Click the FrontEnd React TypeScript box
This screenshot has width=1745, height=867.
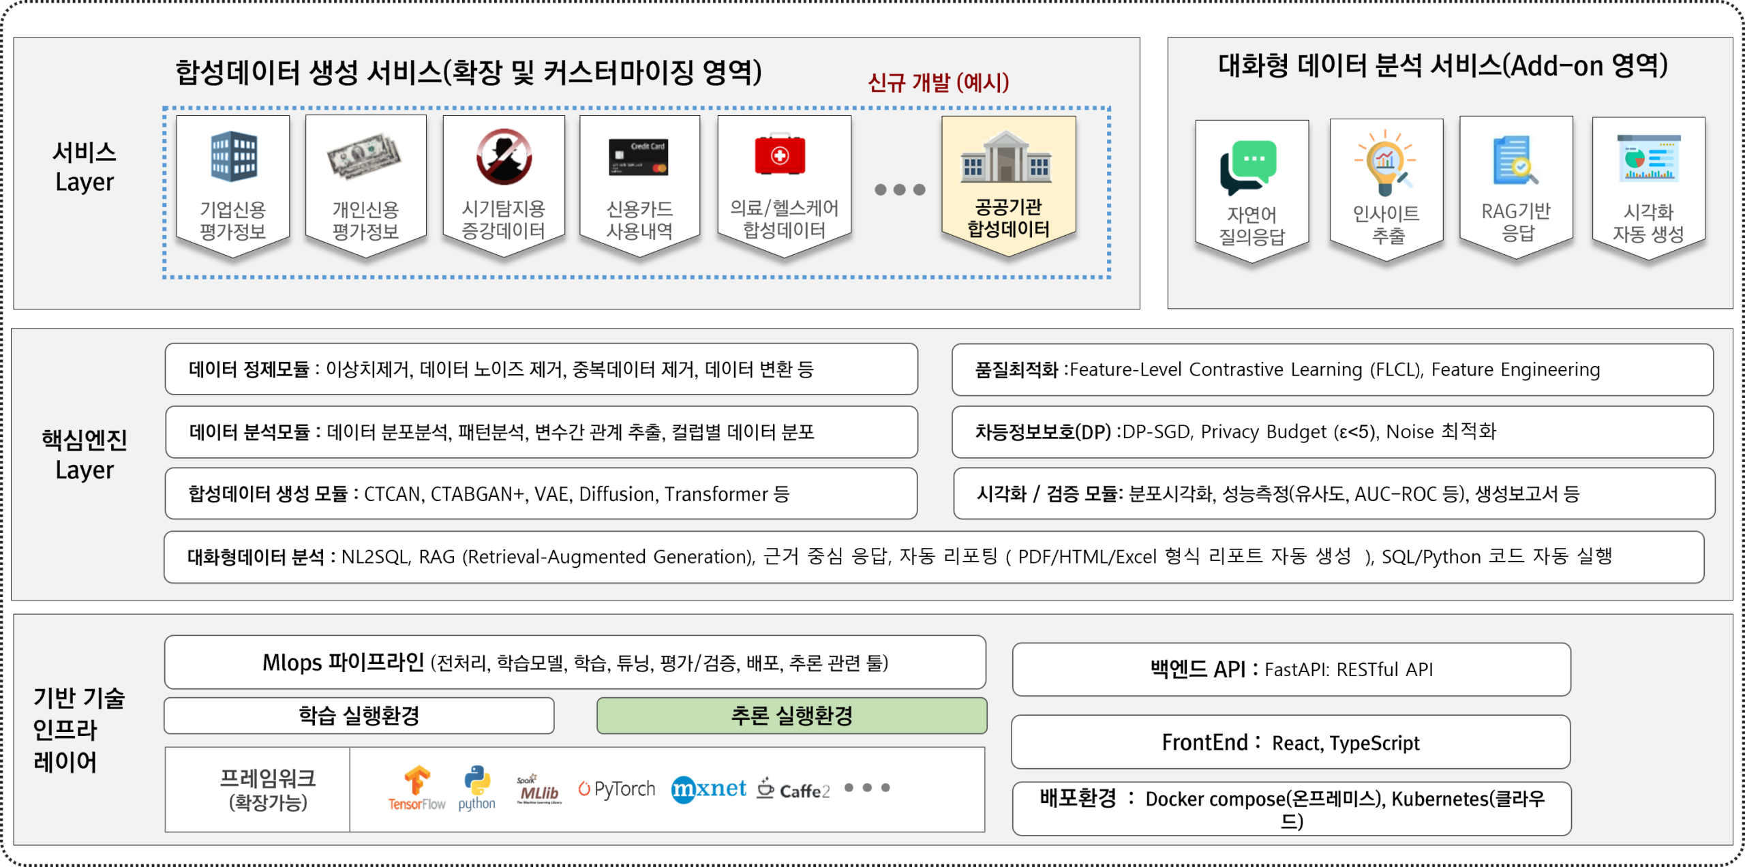(x=1290, y=742)
